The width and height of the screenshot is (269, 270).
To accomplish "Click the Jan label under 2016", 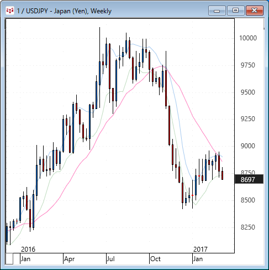I will tap(25, 259).
